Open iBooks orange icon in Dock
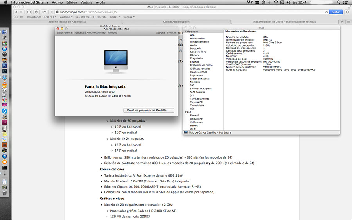 pyautogui.click(x=4, y=162)
